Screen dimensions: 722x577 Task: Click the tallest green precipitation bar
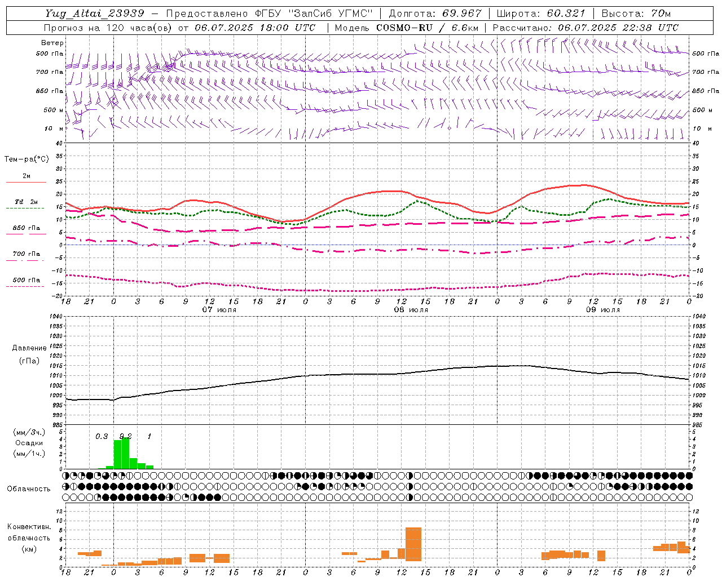tap(126, 453)
